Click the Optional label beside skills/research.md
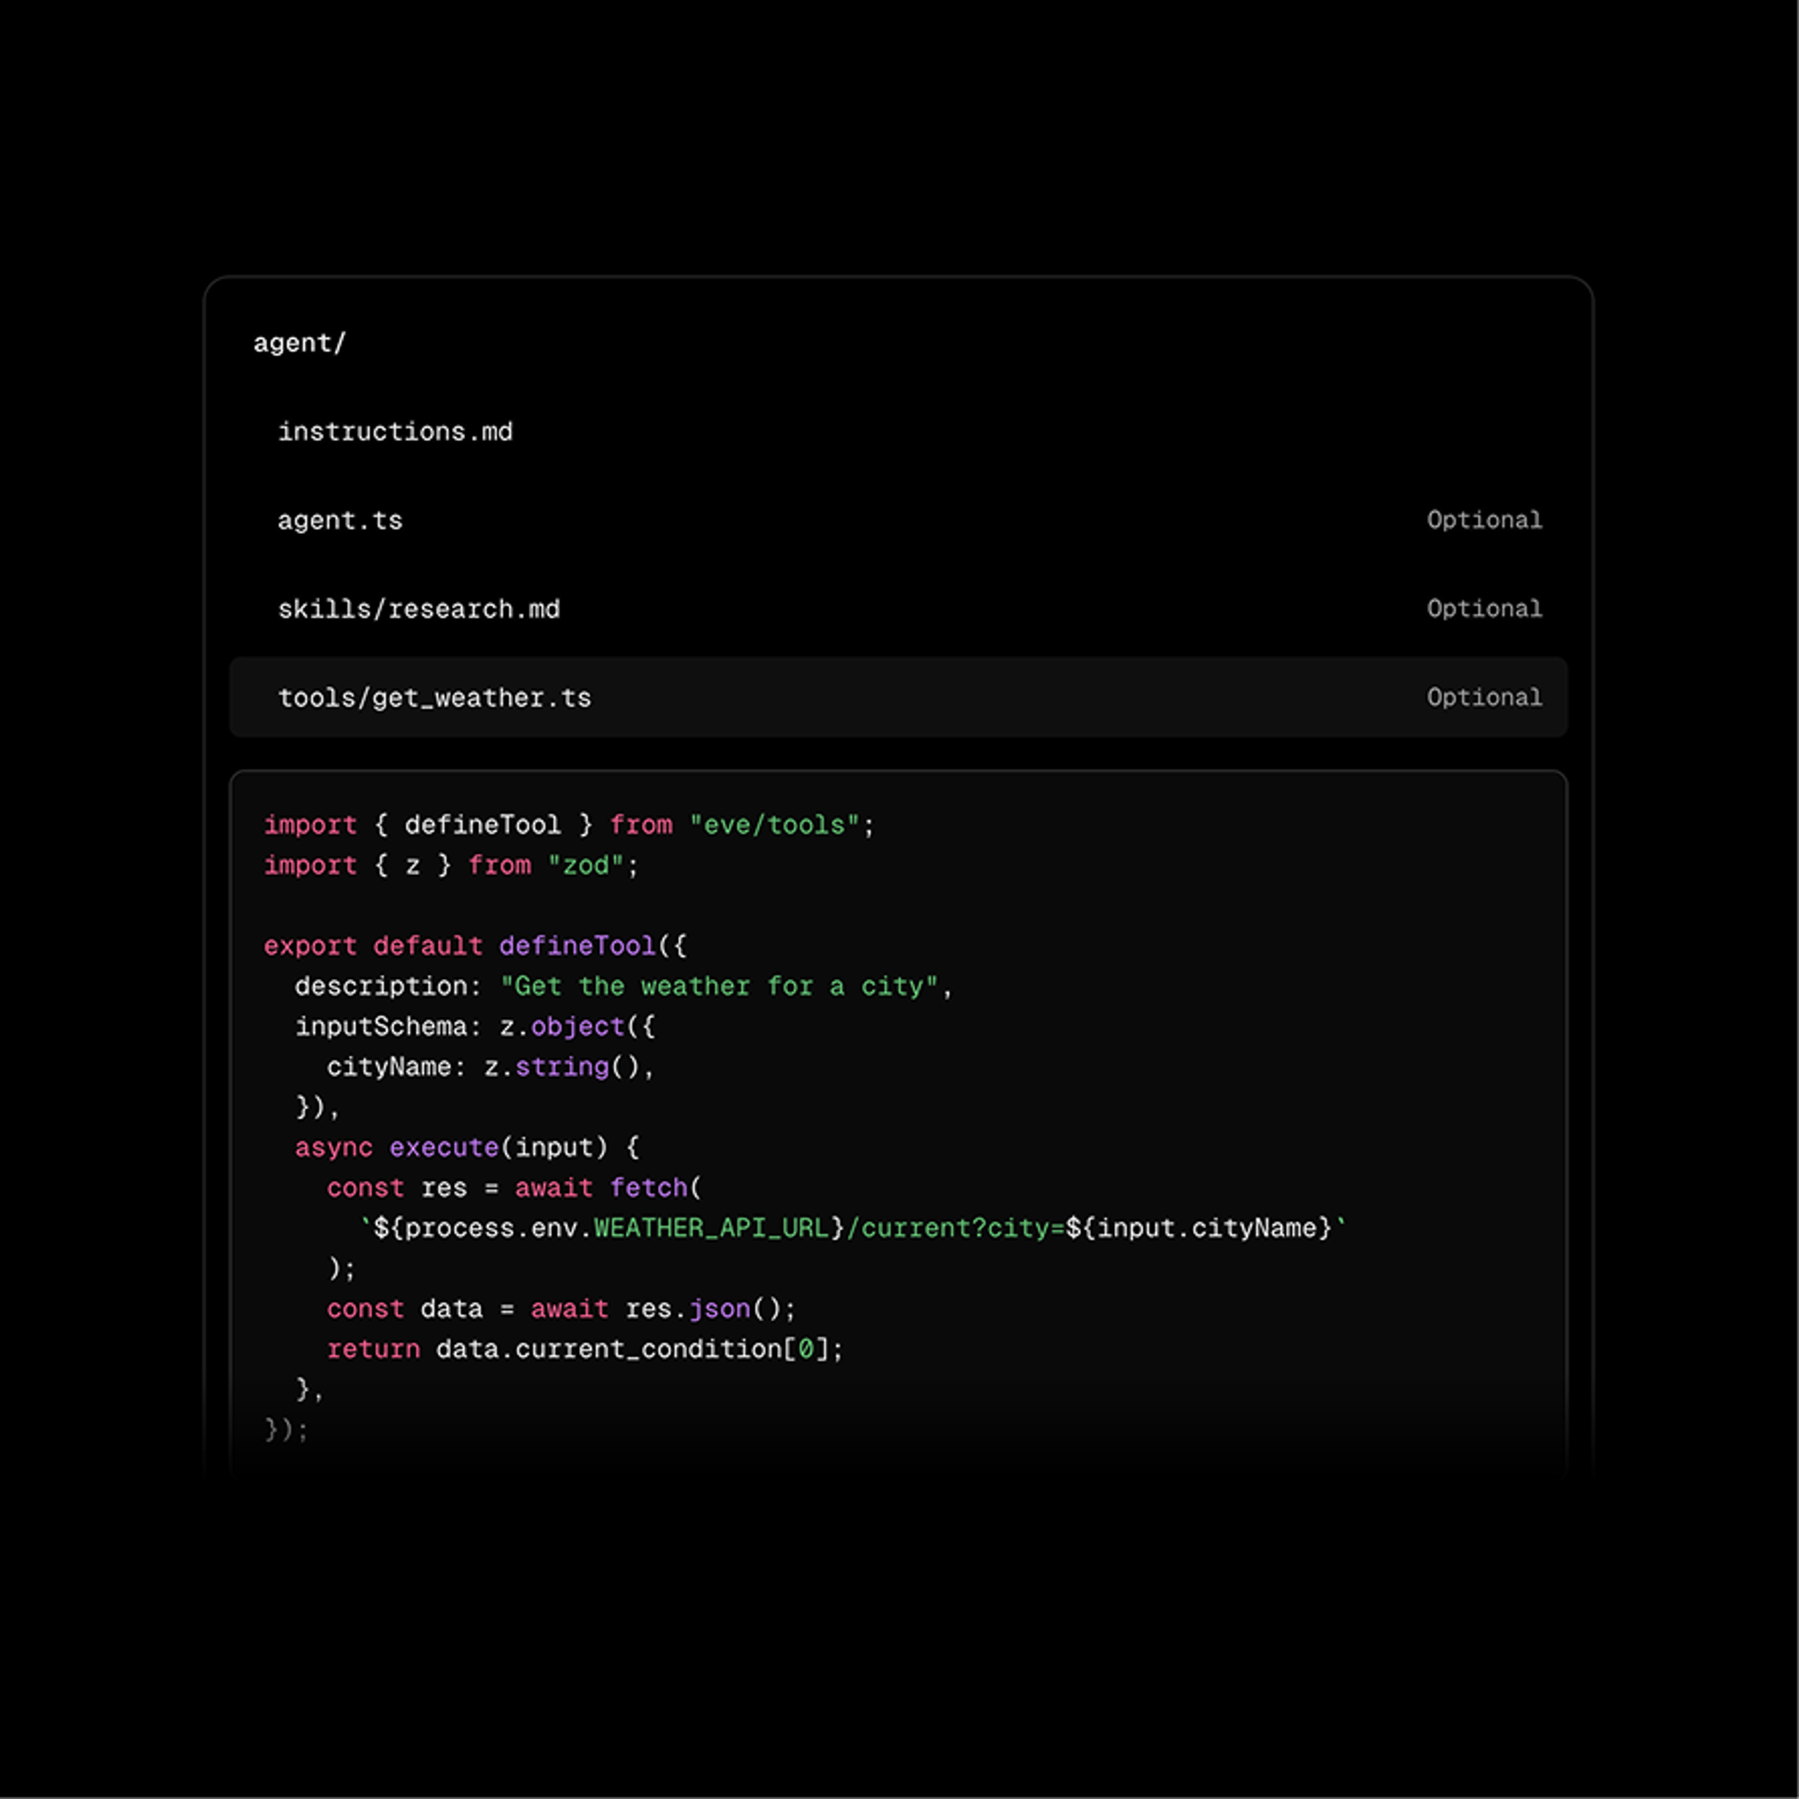The height and width of the screenshot is (1799, 1799). (1484, 608)
